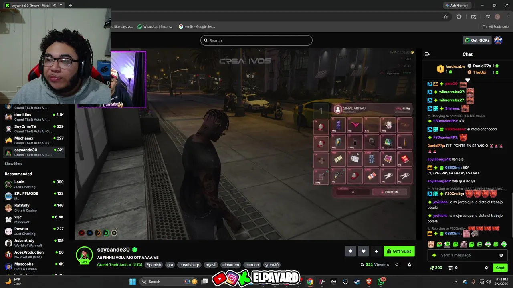Report stream using the warning triangle icon
This screenshot has width=513, height=288.
click(x=409, y=264)
